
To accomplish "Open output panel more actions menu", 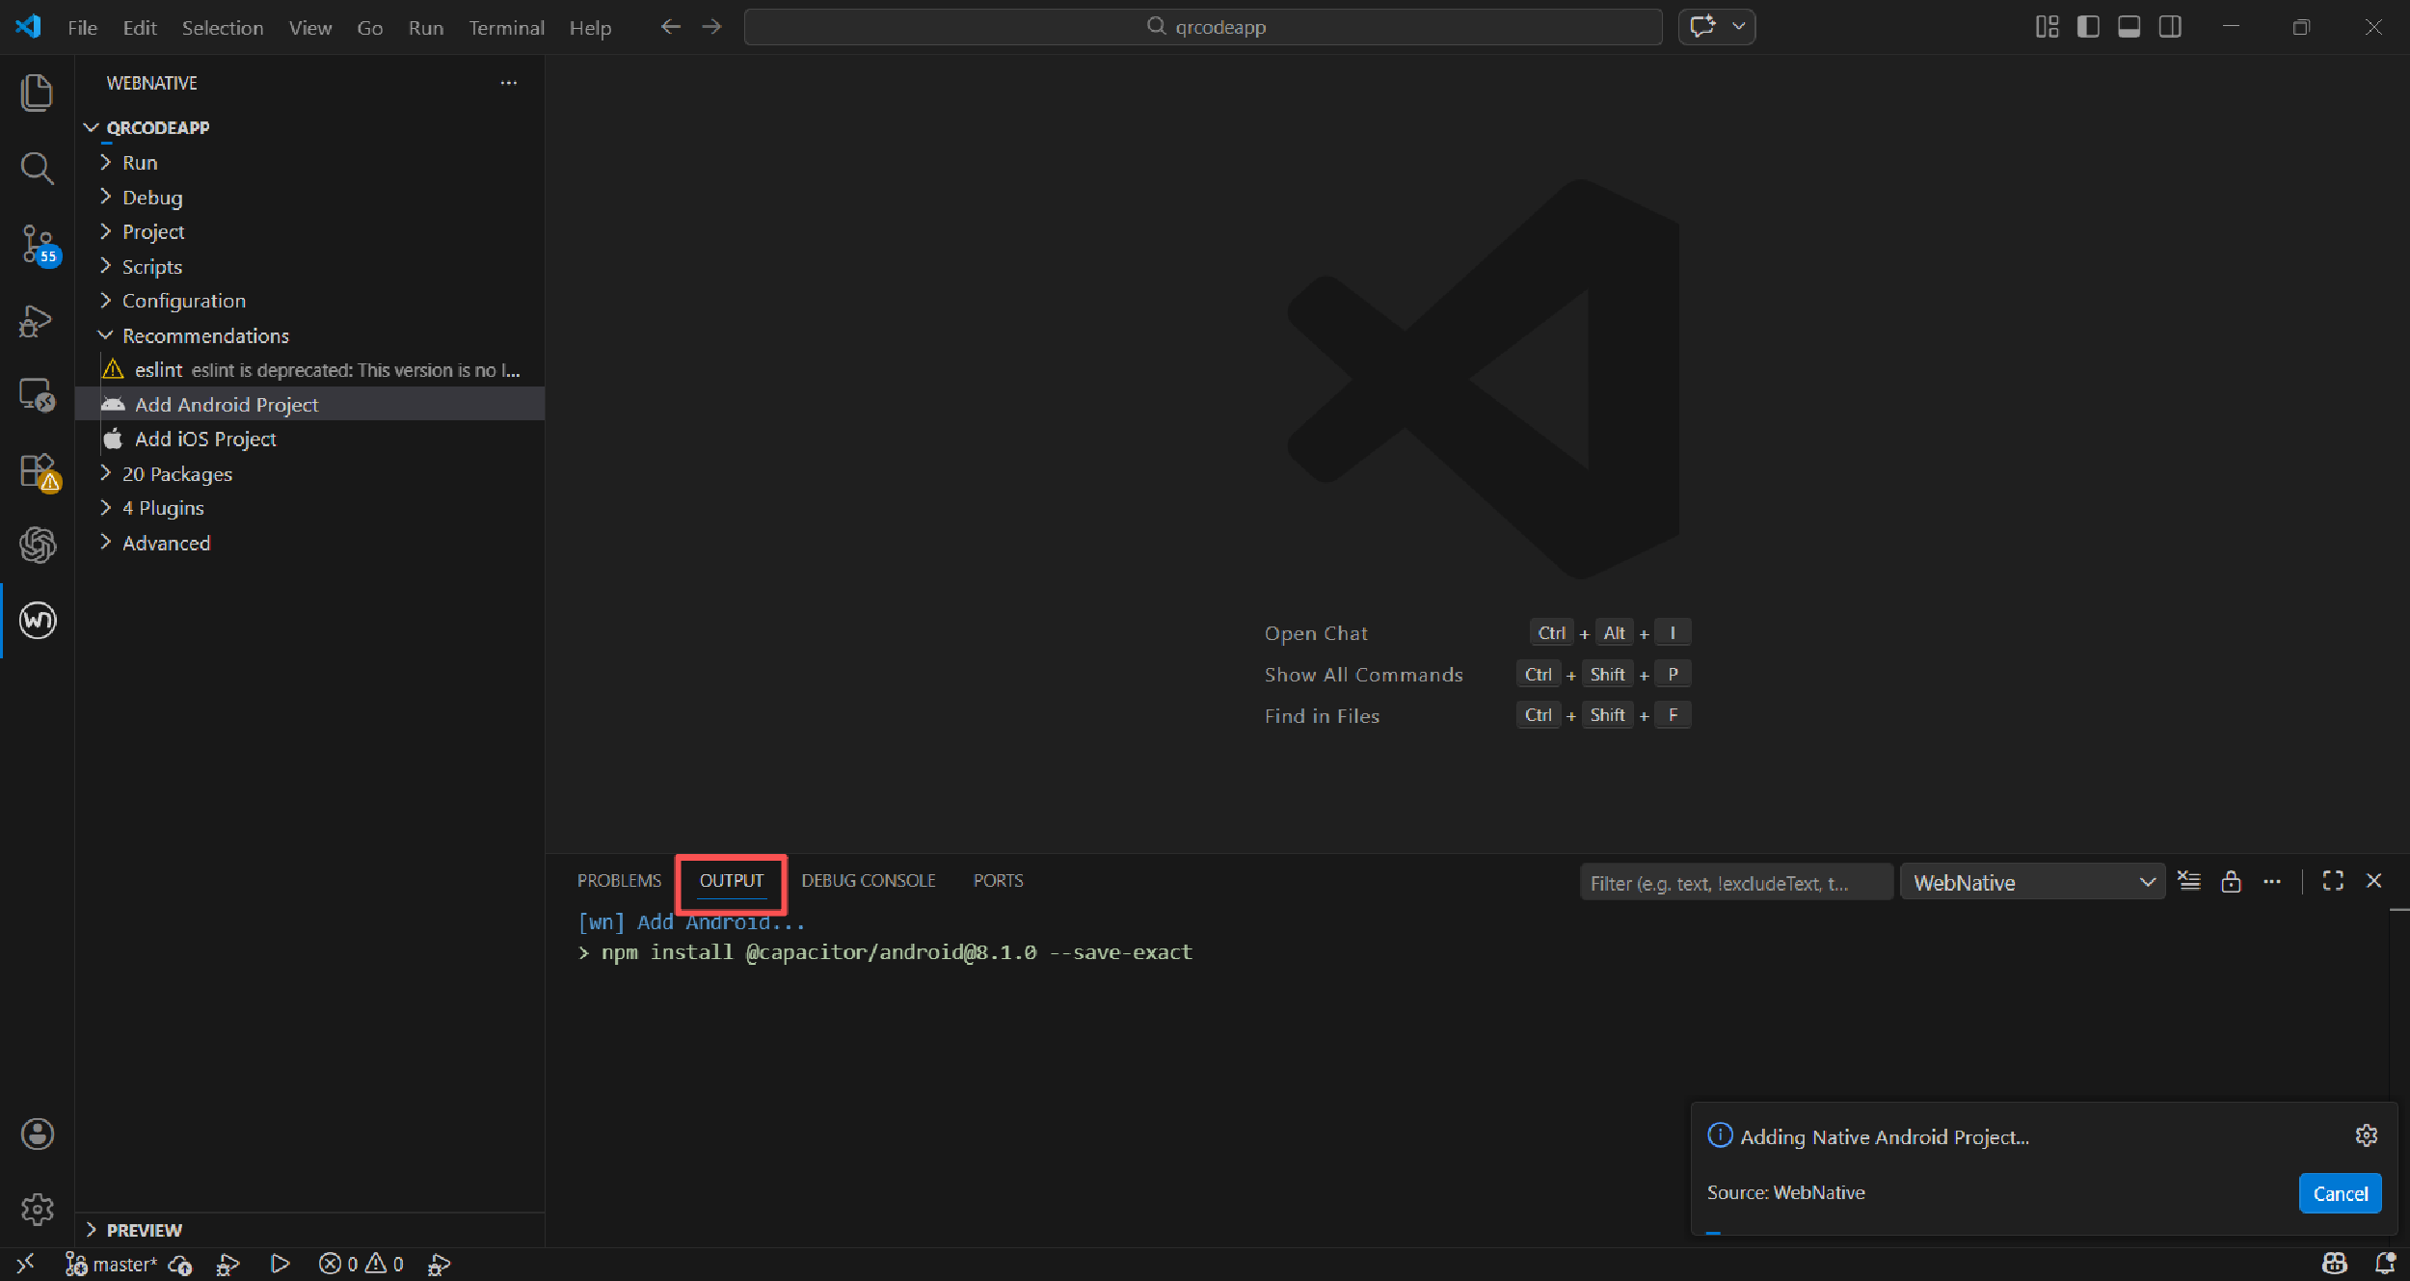I will click(x=2272, y=882).
